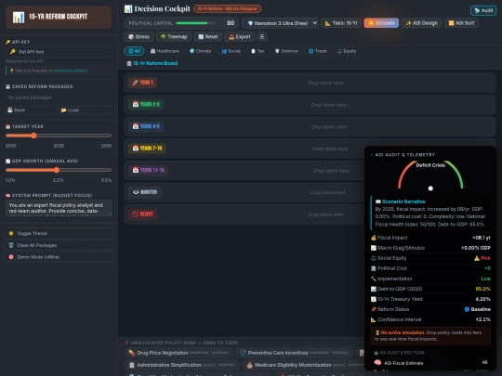The image size is (502, 376).
Task: Filter by Climate category
Action: (x=200, y=51)
